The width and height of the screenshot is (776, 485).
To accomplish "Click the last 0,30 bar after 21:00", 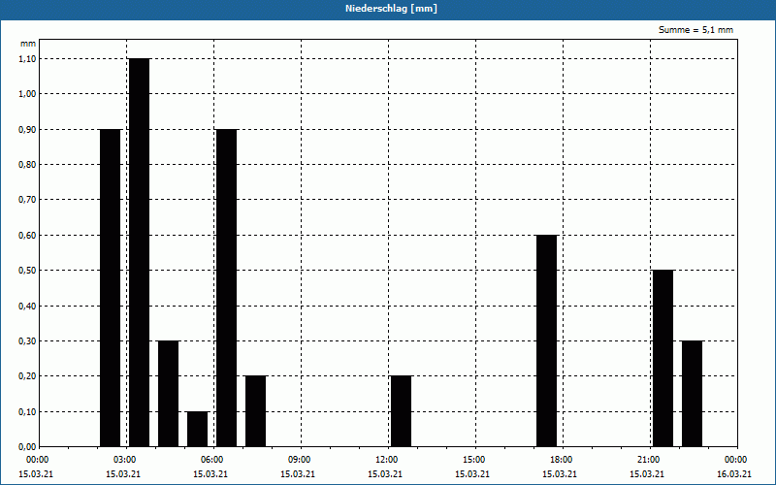I will (693, 394).
